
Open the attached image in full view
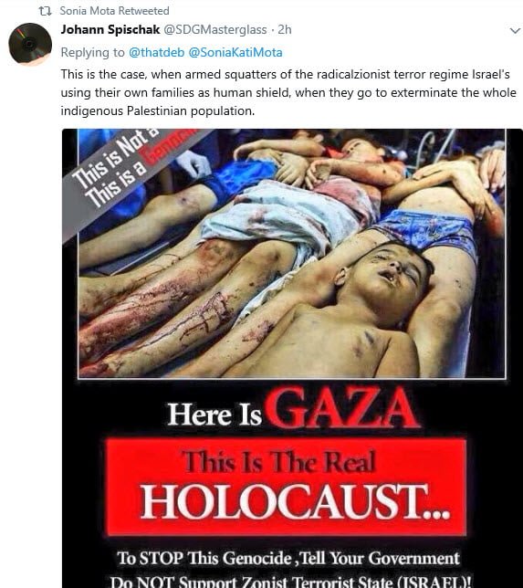pyautogui.click(x=292, y=358)
